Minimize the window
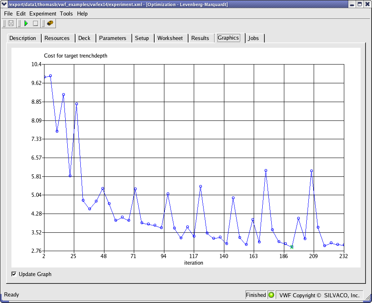This screenshot has height=303, width=372. (x=352, y=4)
